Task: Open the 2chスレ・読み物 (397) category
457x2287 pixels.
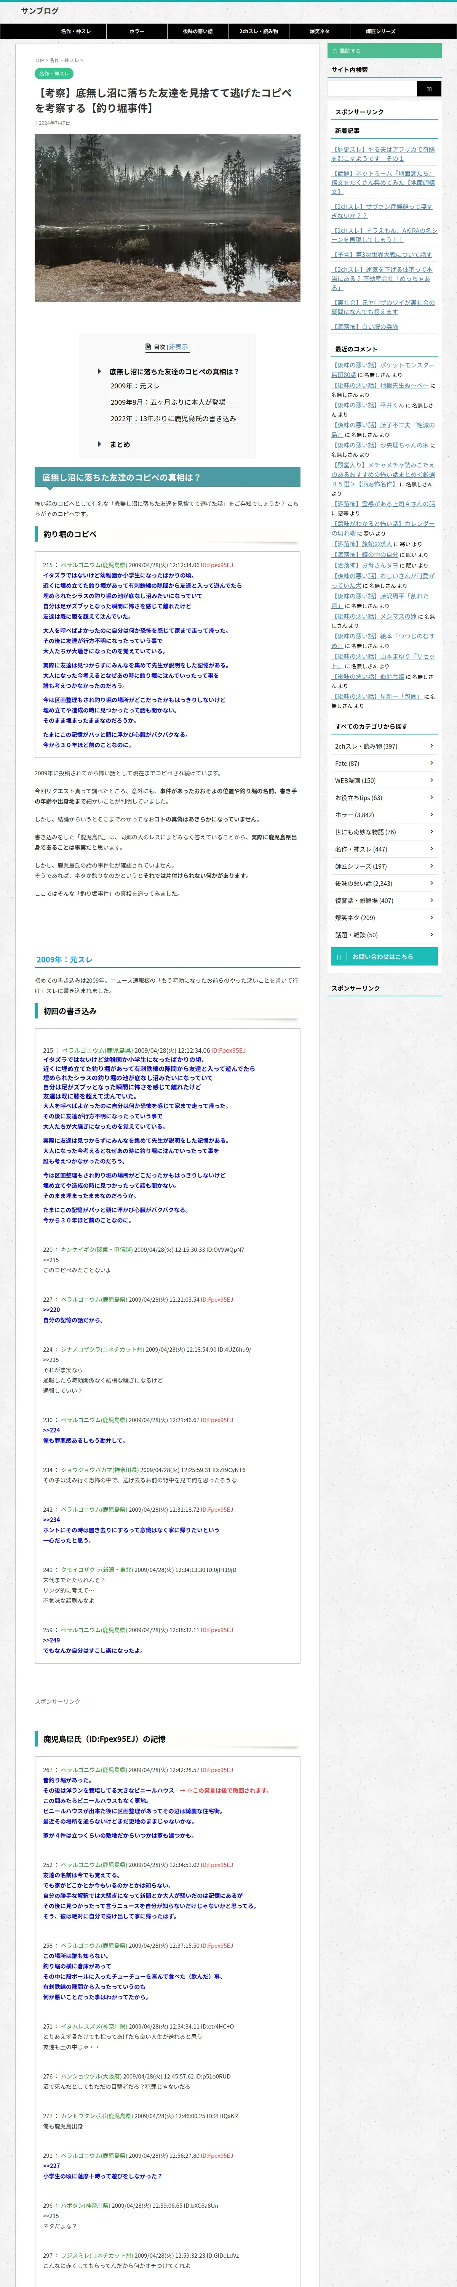Action: (384, 747)
